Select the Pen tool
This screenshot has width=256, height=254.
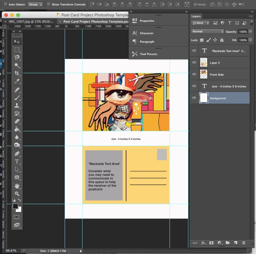coord(17,154)
